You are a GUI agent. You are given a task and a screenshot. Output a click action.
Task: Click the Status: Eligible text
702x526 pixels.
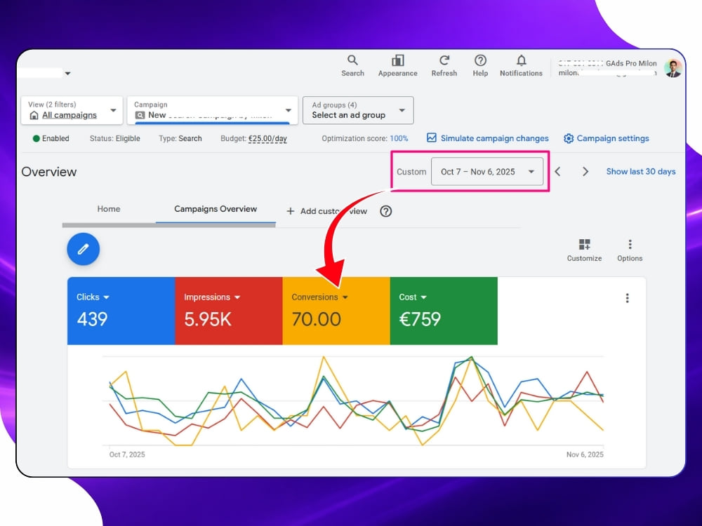(114, 139)
